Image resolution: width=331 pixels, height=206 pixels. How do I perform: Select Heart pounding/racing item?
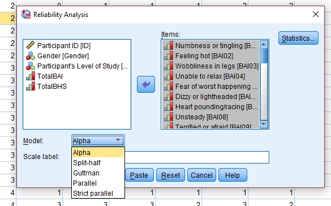tap(210, 106)
